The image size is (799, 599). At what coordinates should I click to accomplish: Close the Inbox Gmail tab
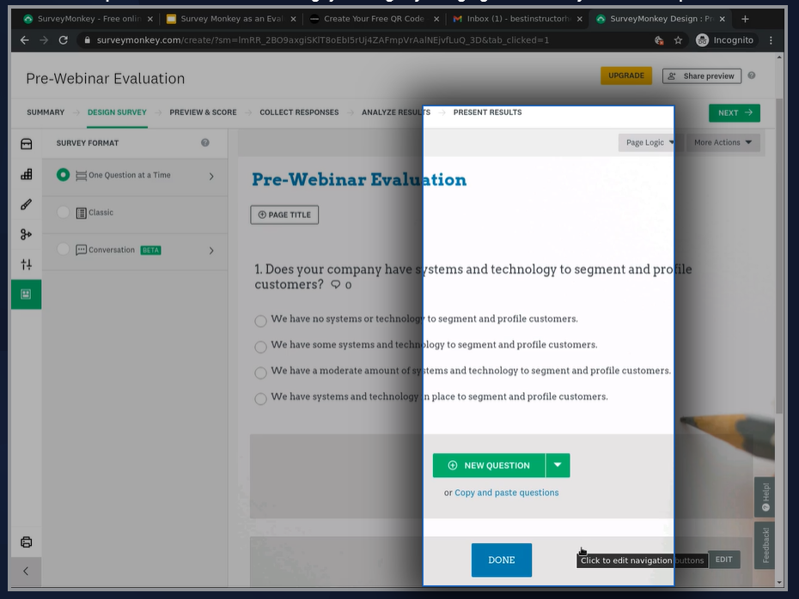pyautogui.click(x=579, y=19)
